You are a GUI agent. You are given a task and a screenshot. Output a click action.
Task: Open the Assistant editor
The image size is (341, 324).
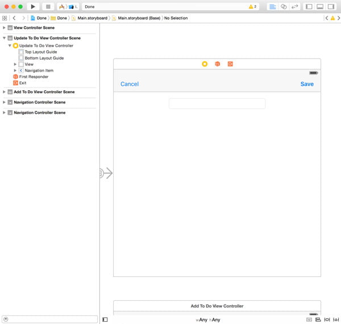tap(284, 6)
